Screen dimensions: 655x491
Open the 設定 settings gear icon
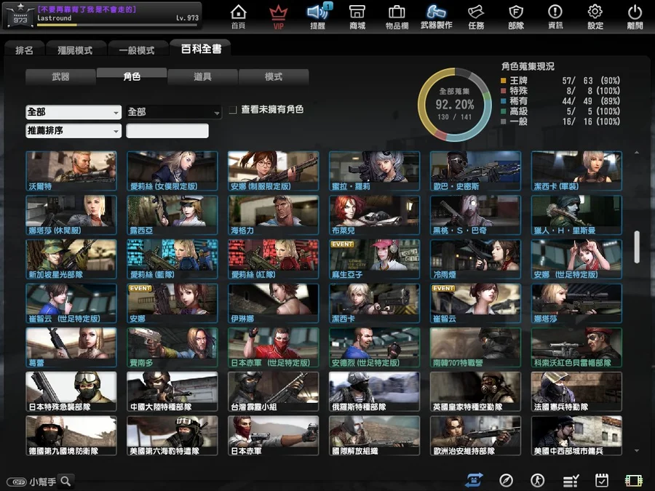tap(595, 16)
